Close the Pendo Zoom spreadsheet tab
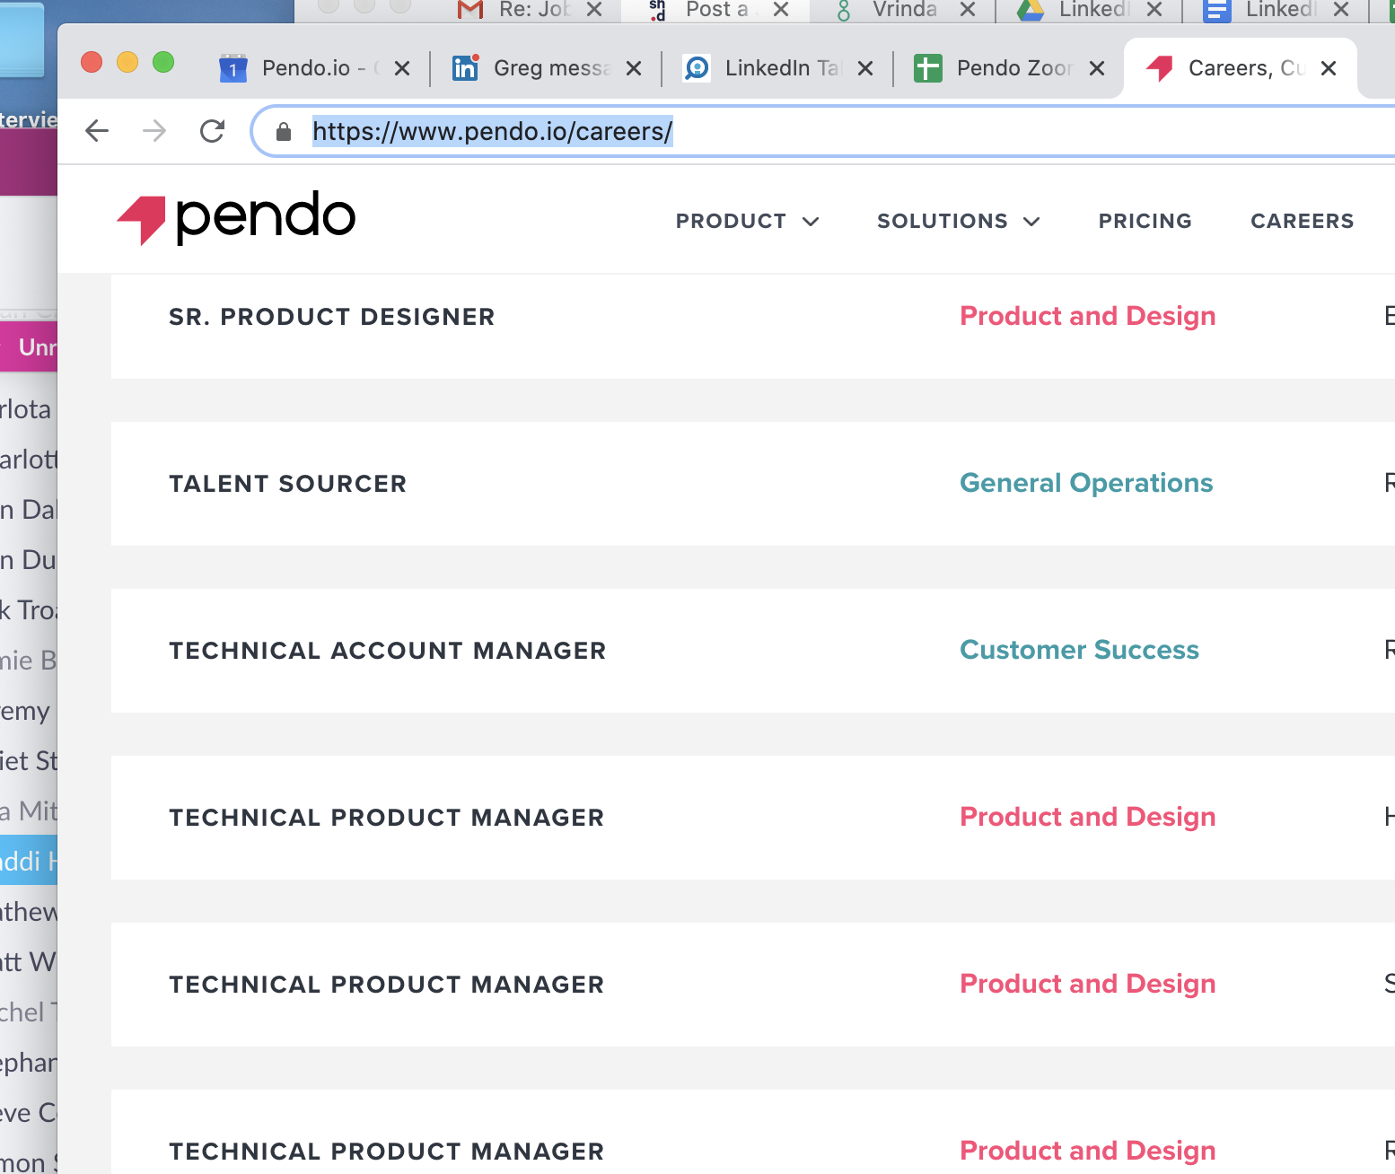 coord(1097,68)
